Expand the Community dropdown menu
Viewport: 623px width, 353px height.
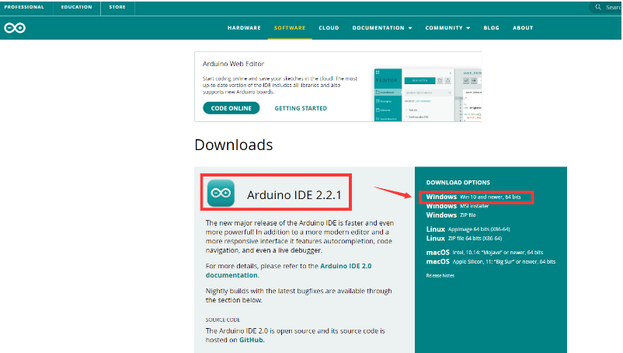[447, 28]
